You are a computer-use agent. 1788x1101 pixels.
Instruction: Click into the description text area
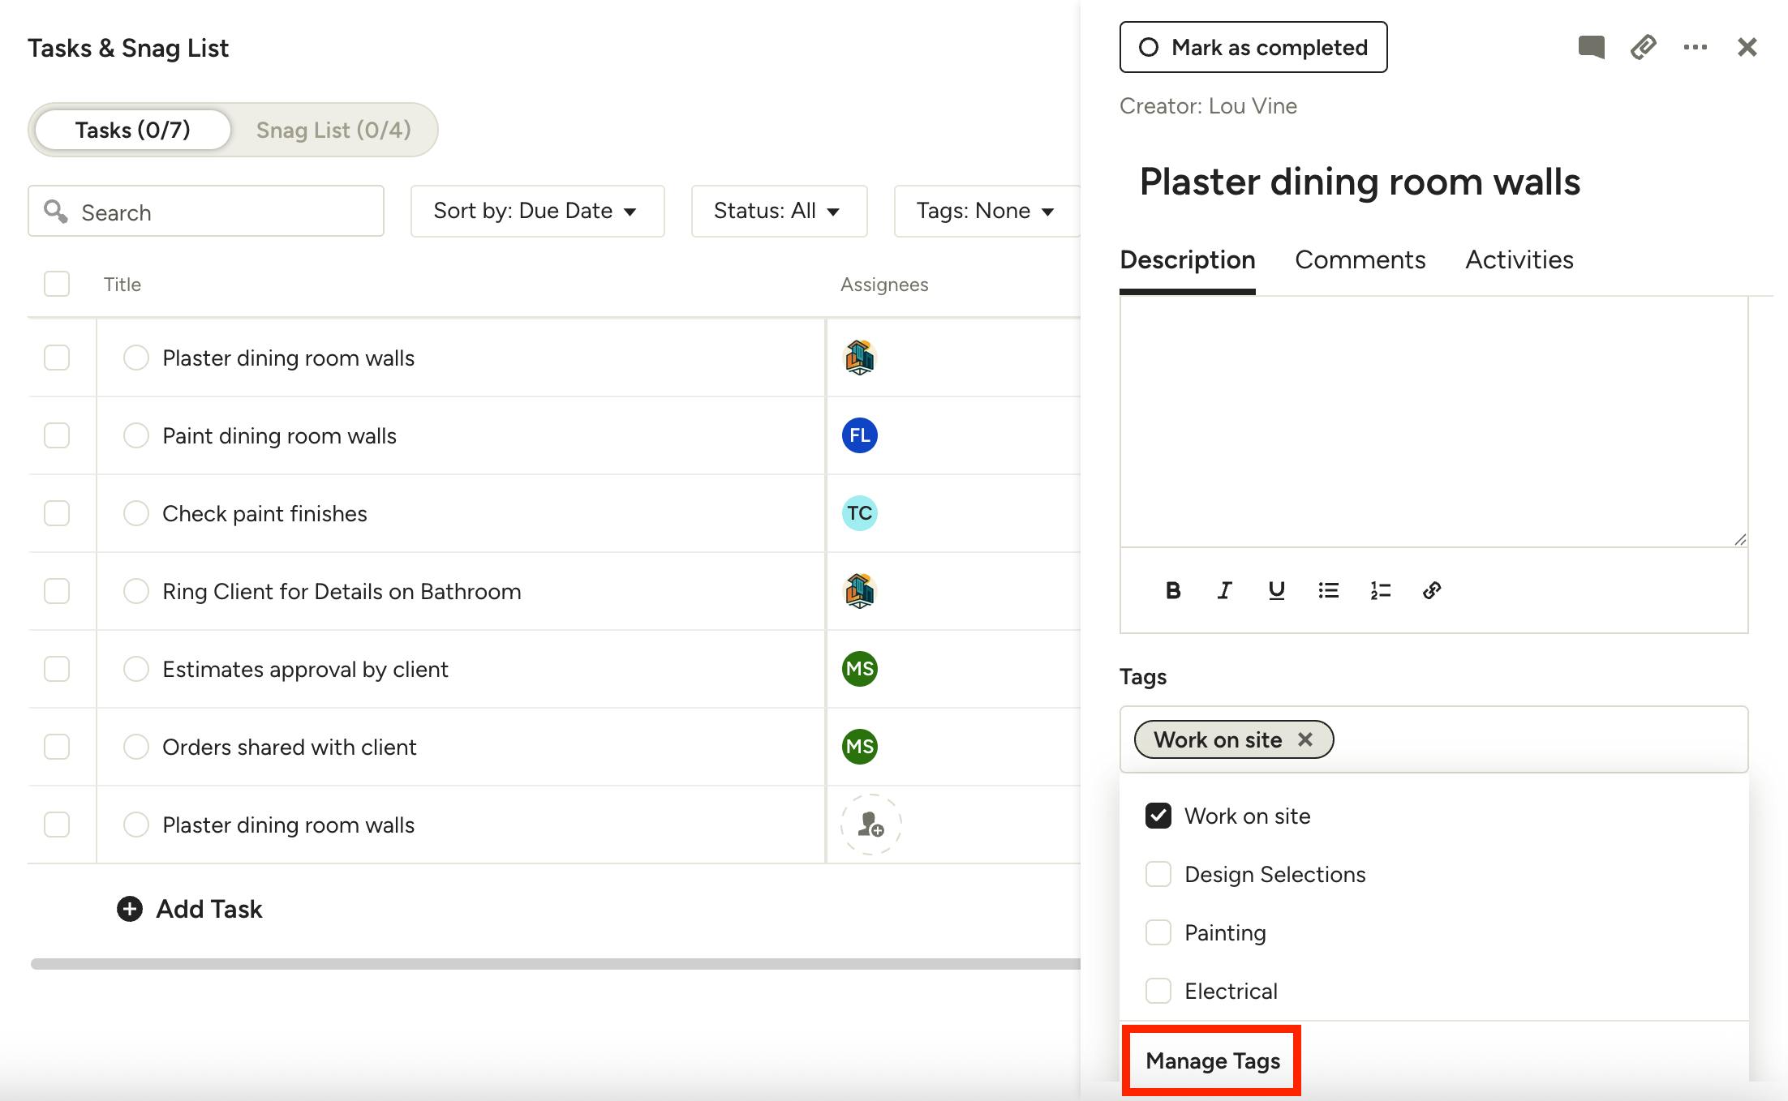point(1433,422)
